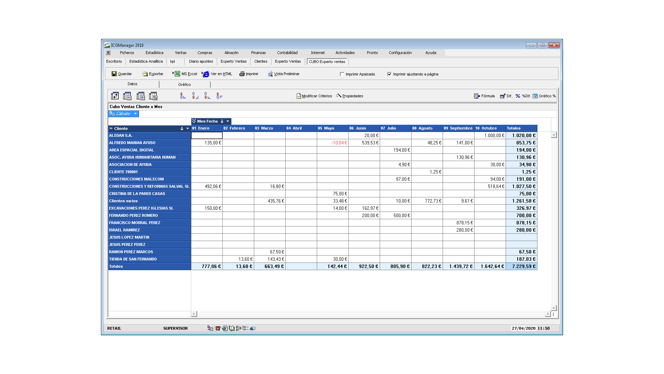Click the info i button at grid corner
The width and height of the screenshot is (664, 374).
point(553,314)
